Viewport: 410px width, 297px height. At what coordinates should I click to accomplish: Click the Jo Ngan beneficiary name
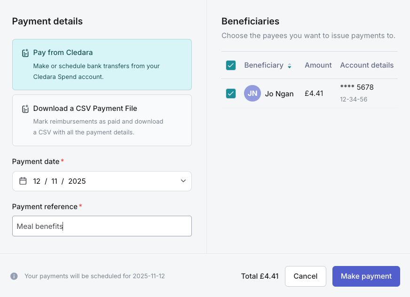pos(279,94)
